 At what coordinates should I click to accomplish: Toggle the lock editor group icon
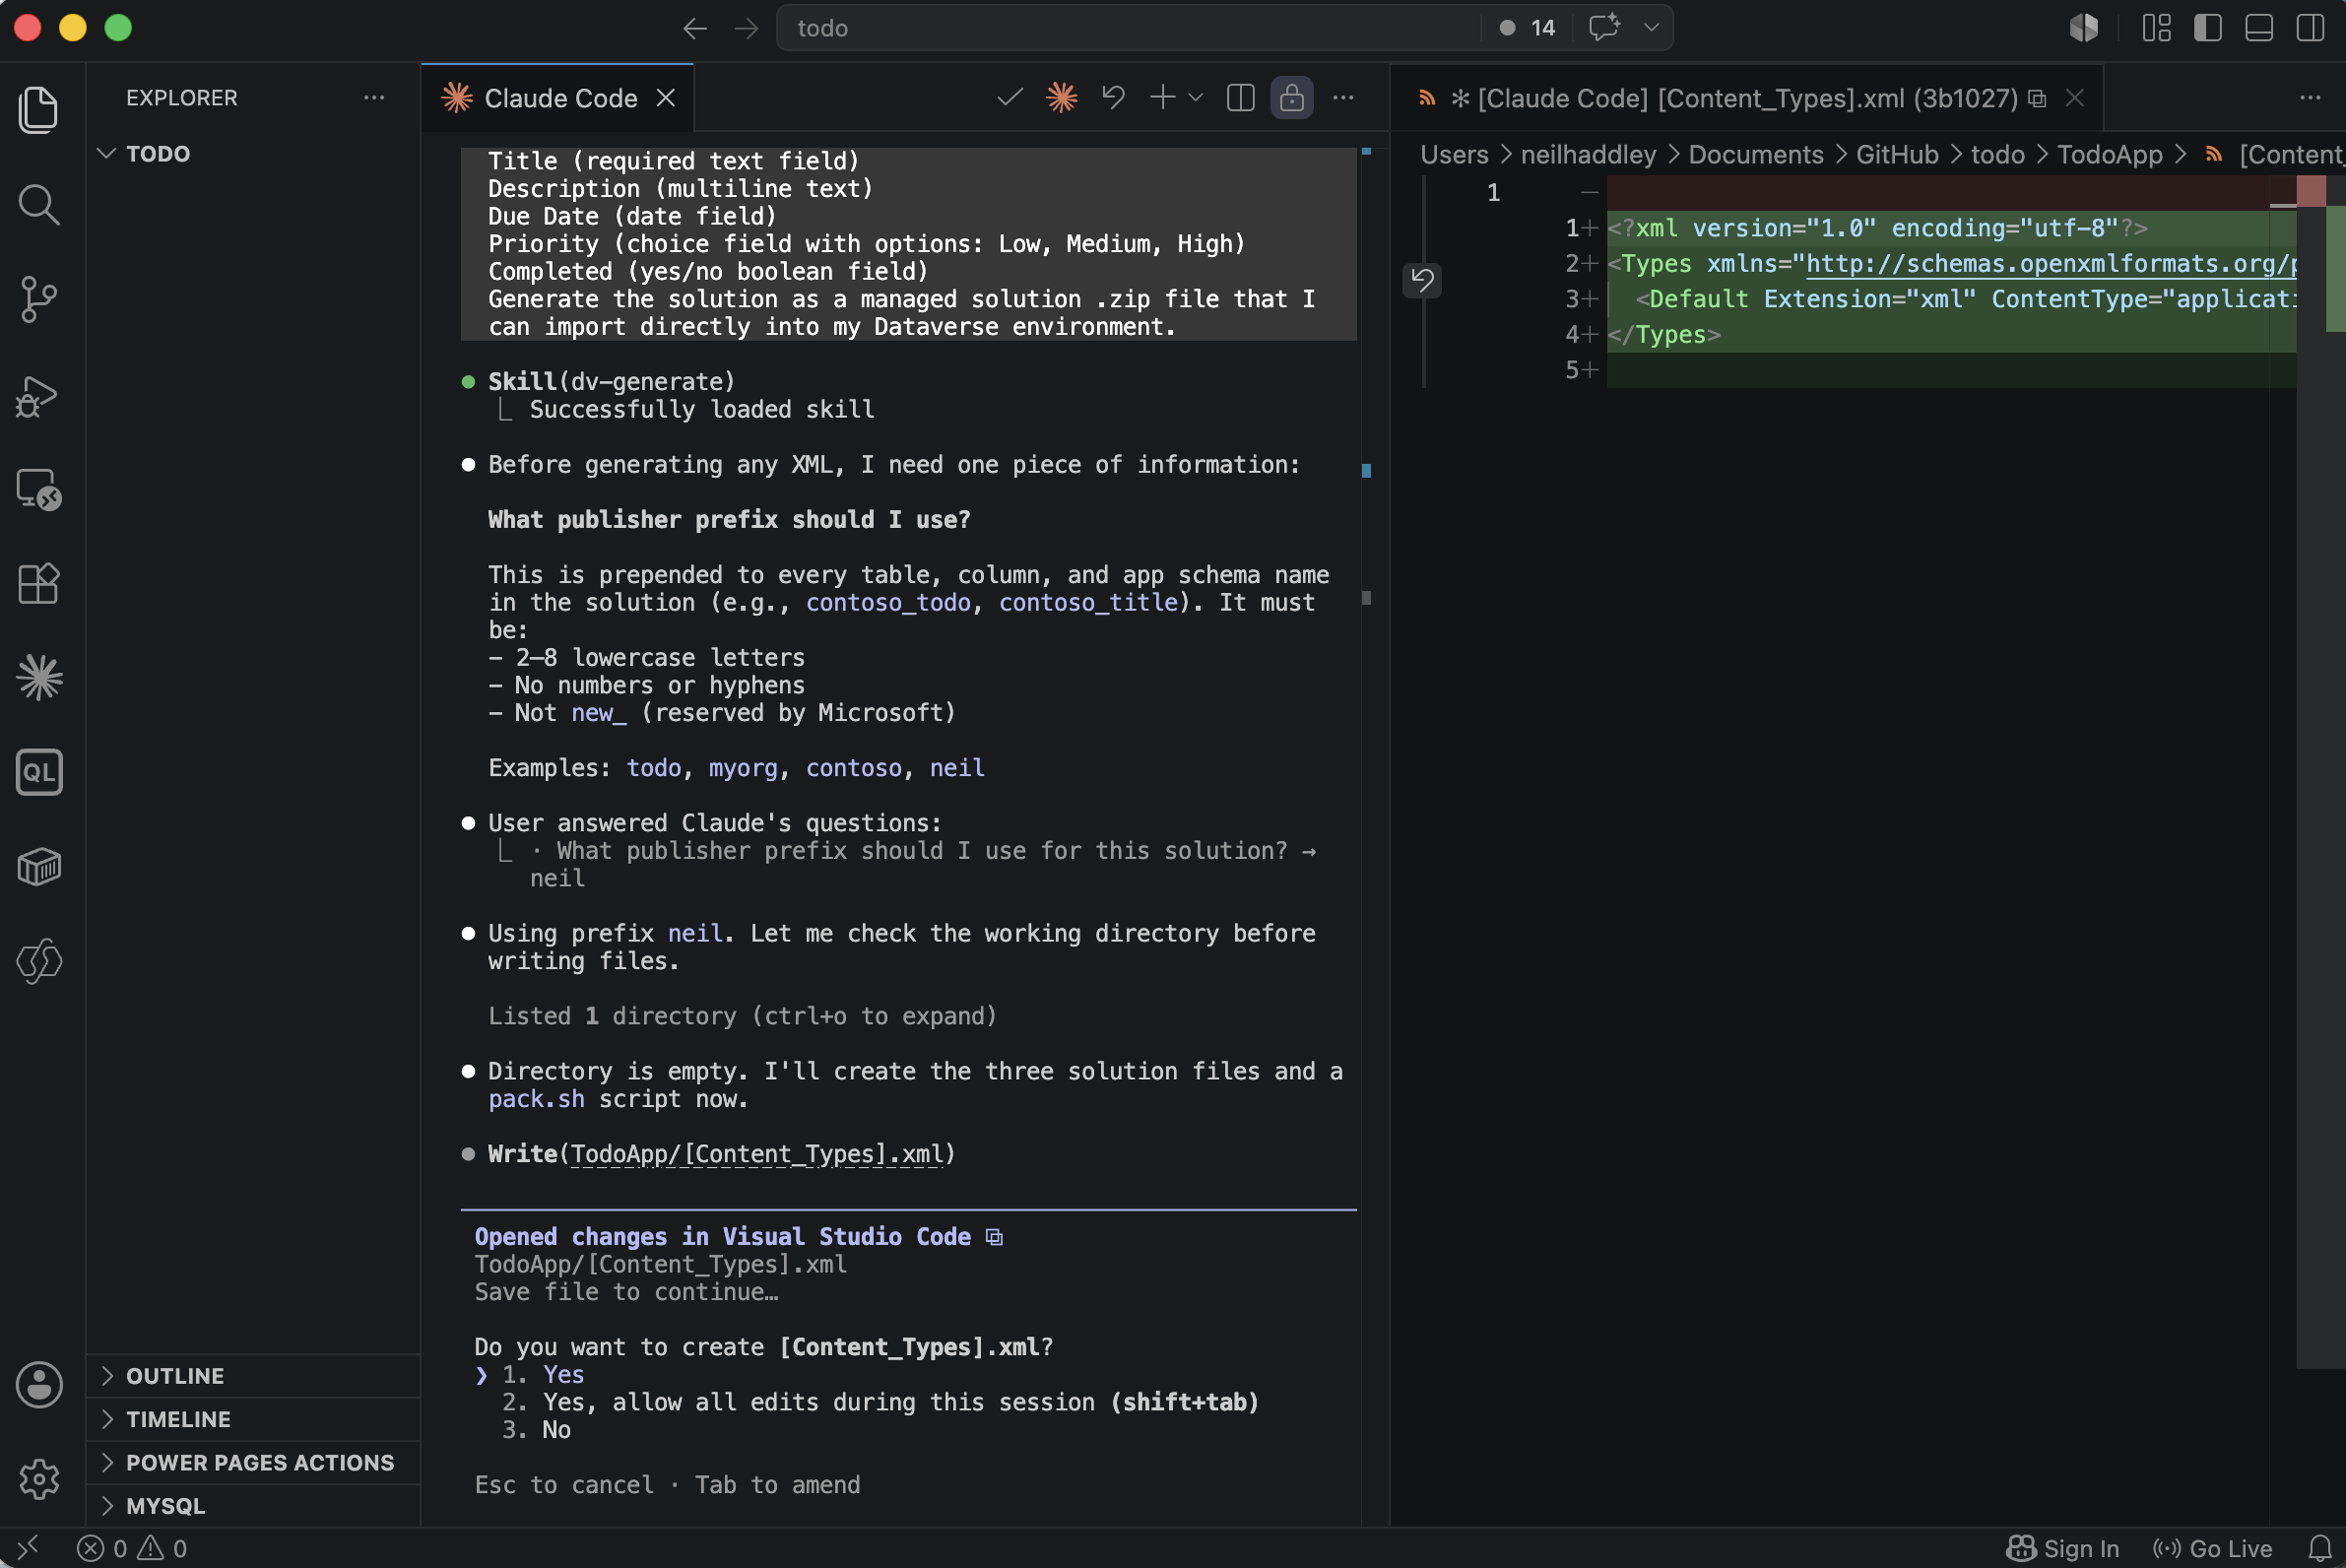[1292, 97]
